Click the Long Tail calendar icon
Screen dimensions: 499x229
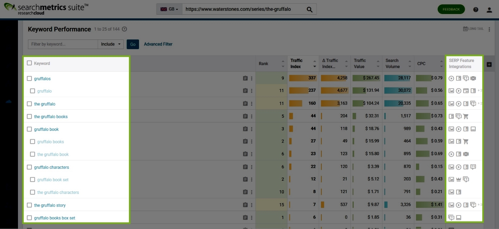point(465,29)
